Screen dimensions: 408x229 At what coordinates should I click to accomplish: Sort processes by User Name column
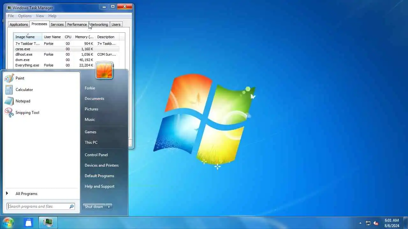tap(52, 37)
